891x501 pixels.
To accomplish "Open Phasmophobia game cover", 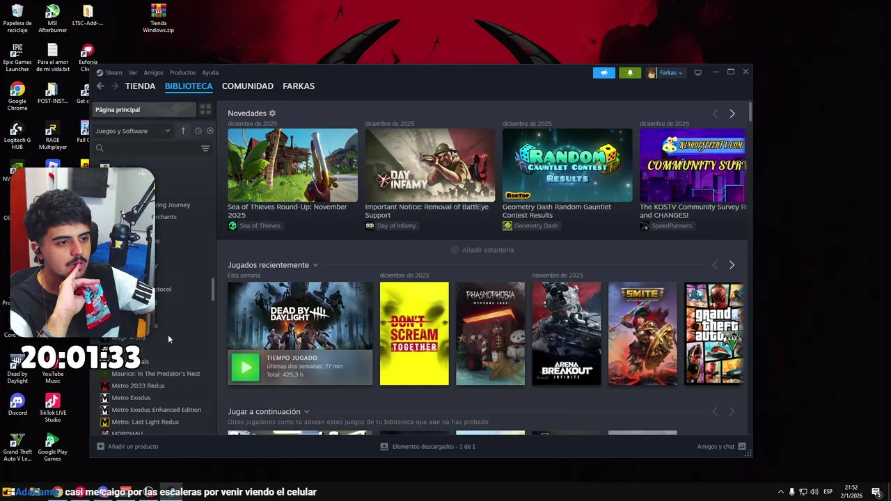I will tap(490, 333).
